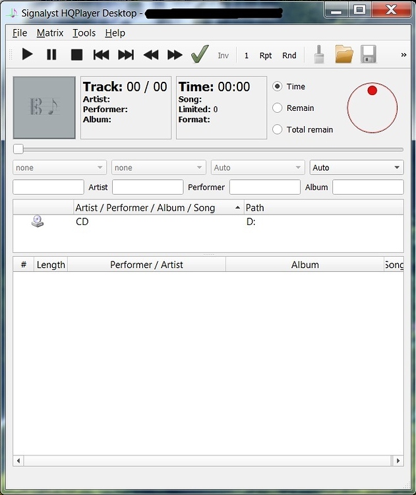Click the red volume knob dial

(x=372, y=108)
